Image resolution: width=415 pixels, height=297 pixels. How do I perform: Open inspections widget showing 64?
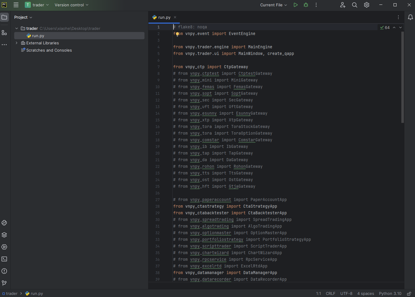pos(385,27)
